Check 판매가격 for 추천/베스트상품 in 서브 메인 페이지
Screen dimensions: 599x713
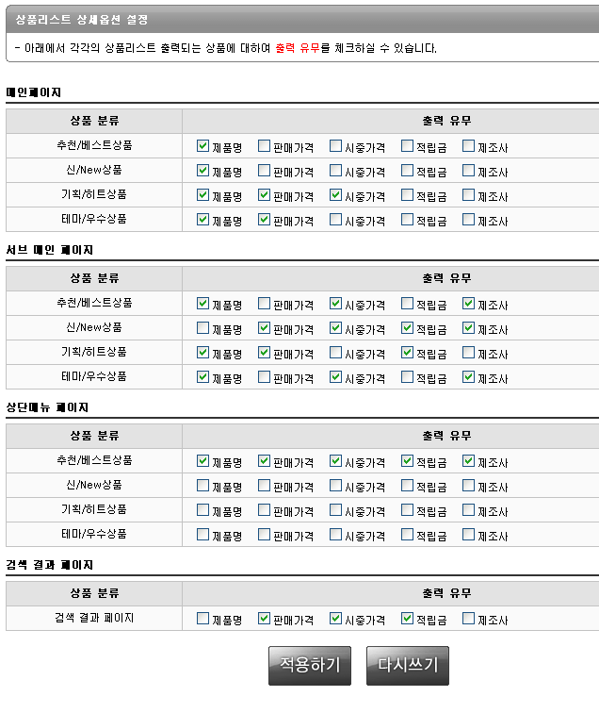click(265, 304)
